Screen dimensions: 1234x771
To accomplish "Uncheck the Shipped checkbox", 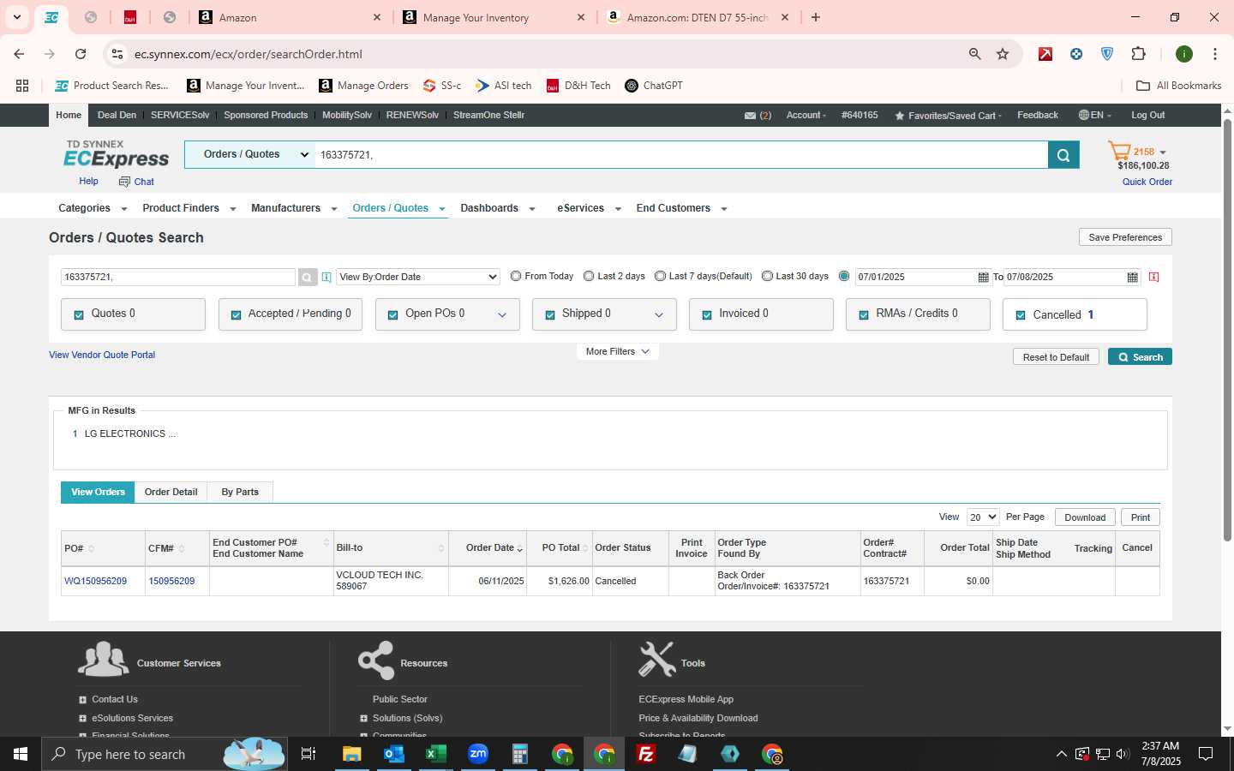I will tap(550, 314).
